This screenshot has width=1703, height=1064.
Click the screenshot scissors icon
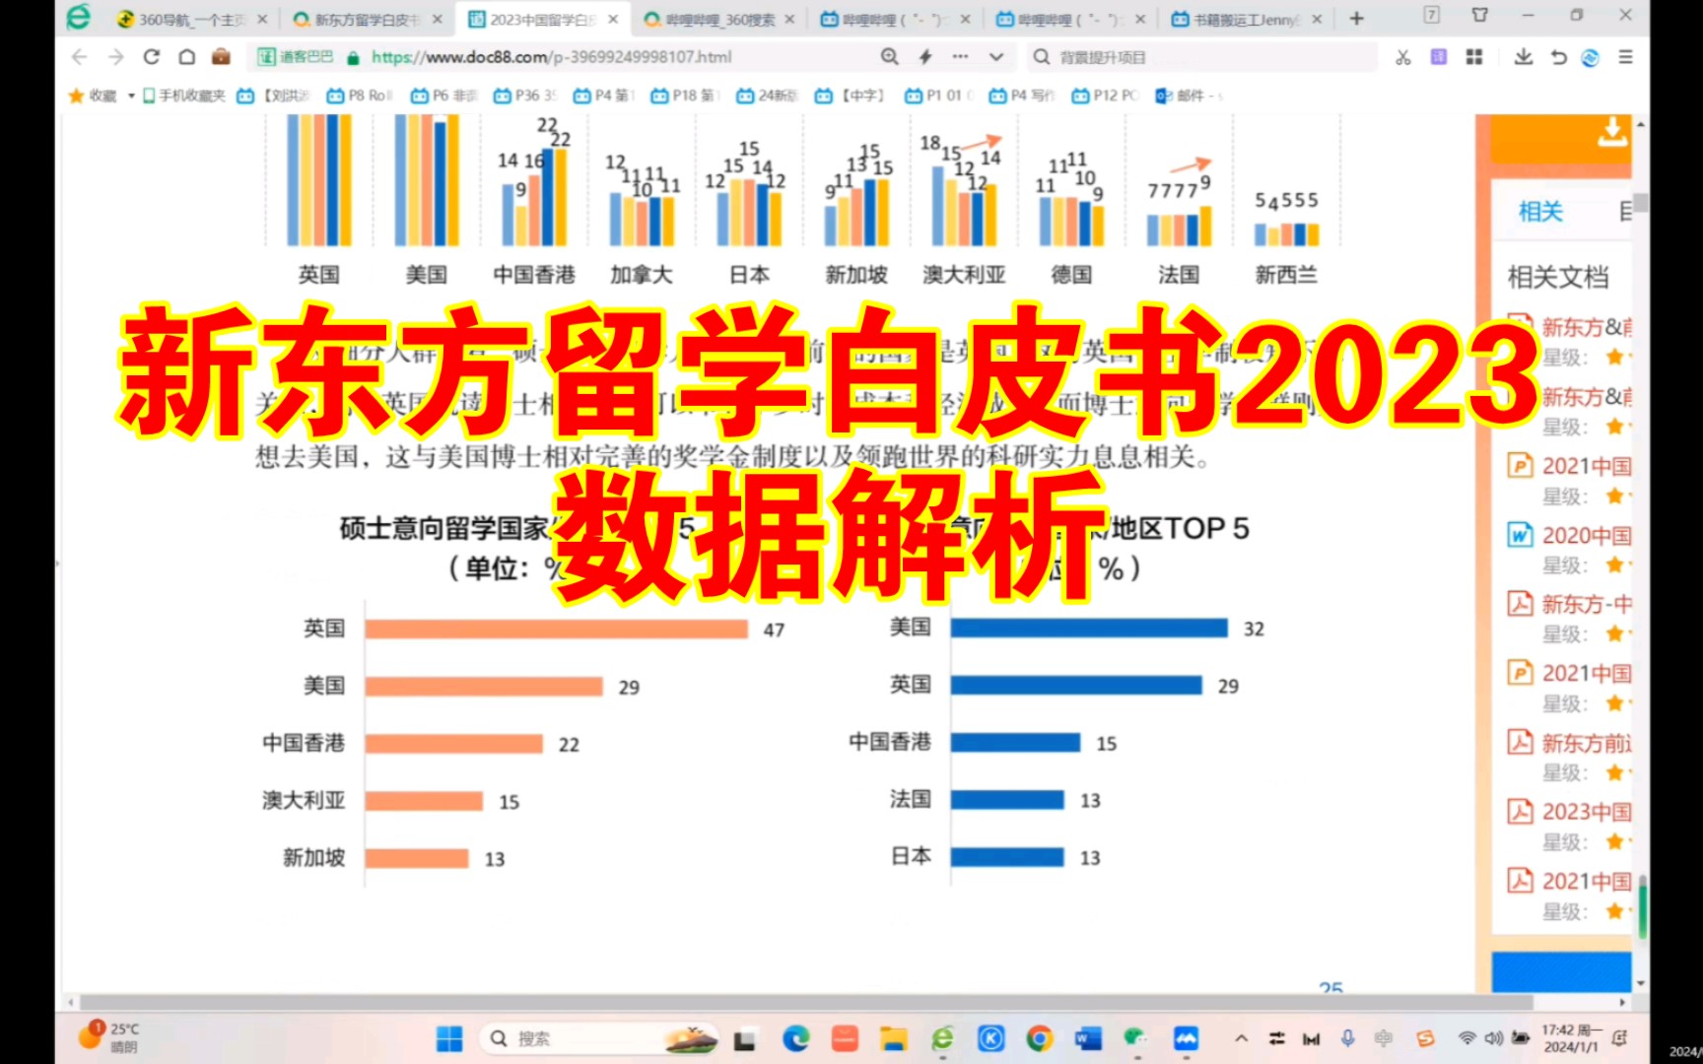pos(1403,57)
